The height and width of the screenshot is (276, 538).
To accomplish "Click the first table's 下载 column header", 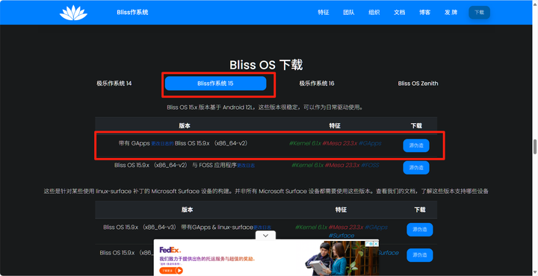I will (416, 125).
